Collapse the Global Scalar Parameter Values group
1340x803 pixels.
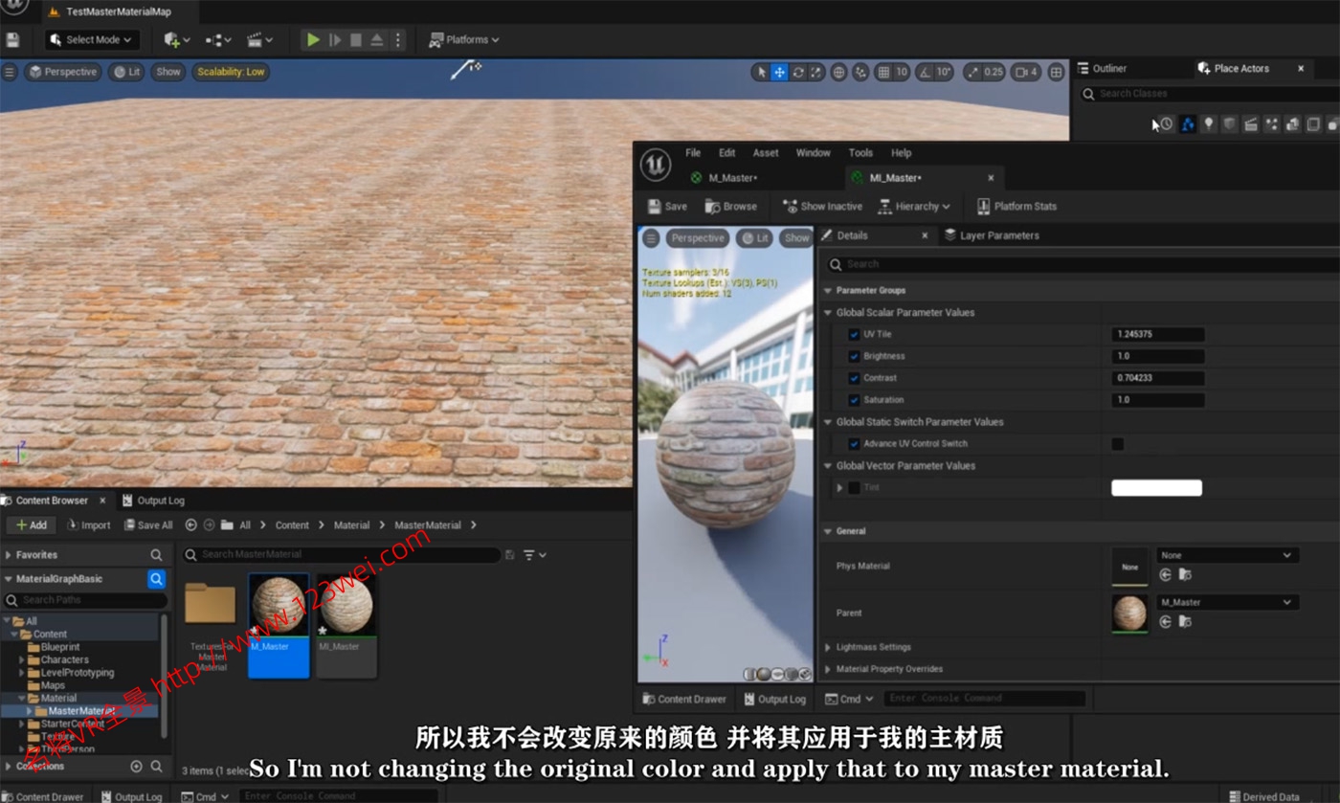pos(827,312)
